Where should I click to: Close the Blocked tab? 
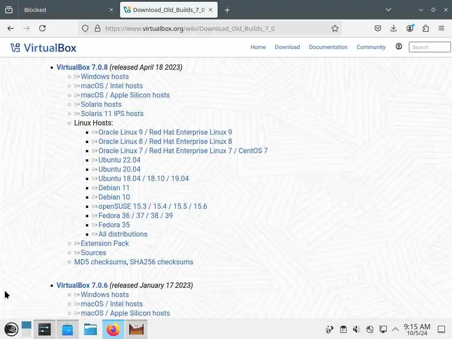pos(111,10)
